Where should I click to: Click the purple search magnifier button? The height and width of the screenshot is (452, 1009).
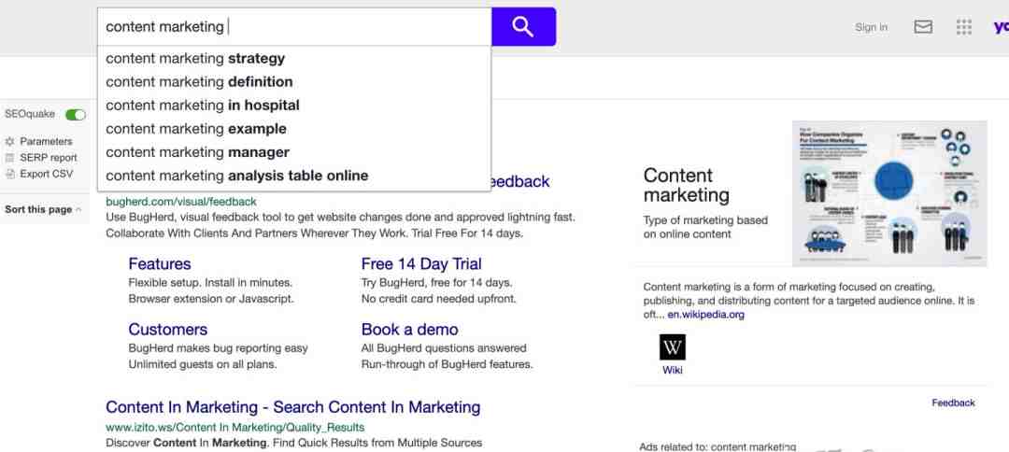point(523,27)
